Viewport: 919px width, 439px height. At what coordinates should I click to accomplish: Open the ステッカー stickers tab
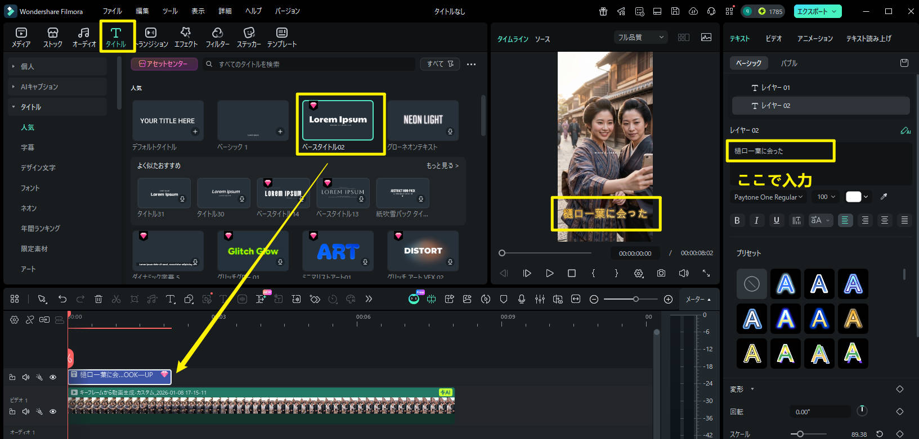click(249, 37)
